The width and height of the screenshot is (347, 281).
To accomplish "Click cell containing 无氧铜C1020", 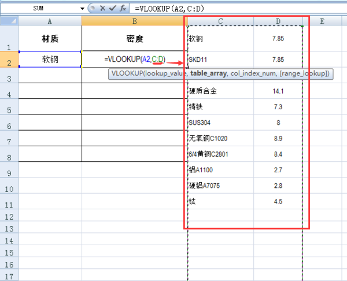I will pyautogui.click(x=220, y=138).
